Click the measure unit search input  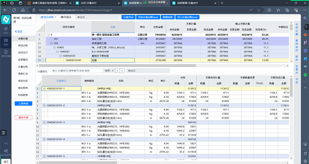pyautogui.click(x=77, y=71)
